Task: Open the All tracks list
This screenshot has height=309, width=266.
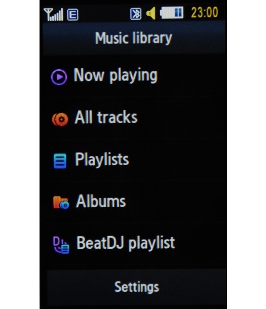Action: tap(133, 118)
